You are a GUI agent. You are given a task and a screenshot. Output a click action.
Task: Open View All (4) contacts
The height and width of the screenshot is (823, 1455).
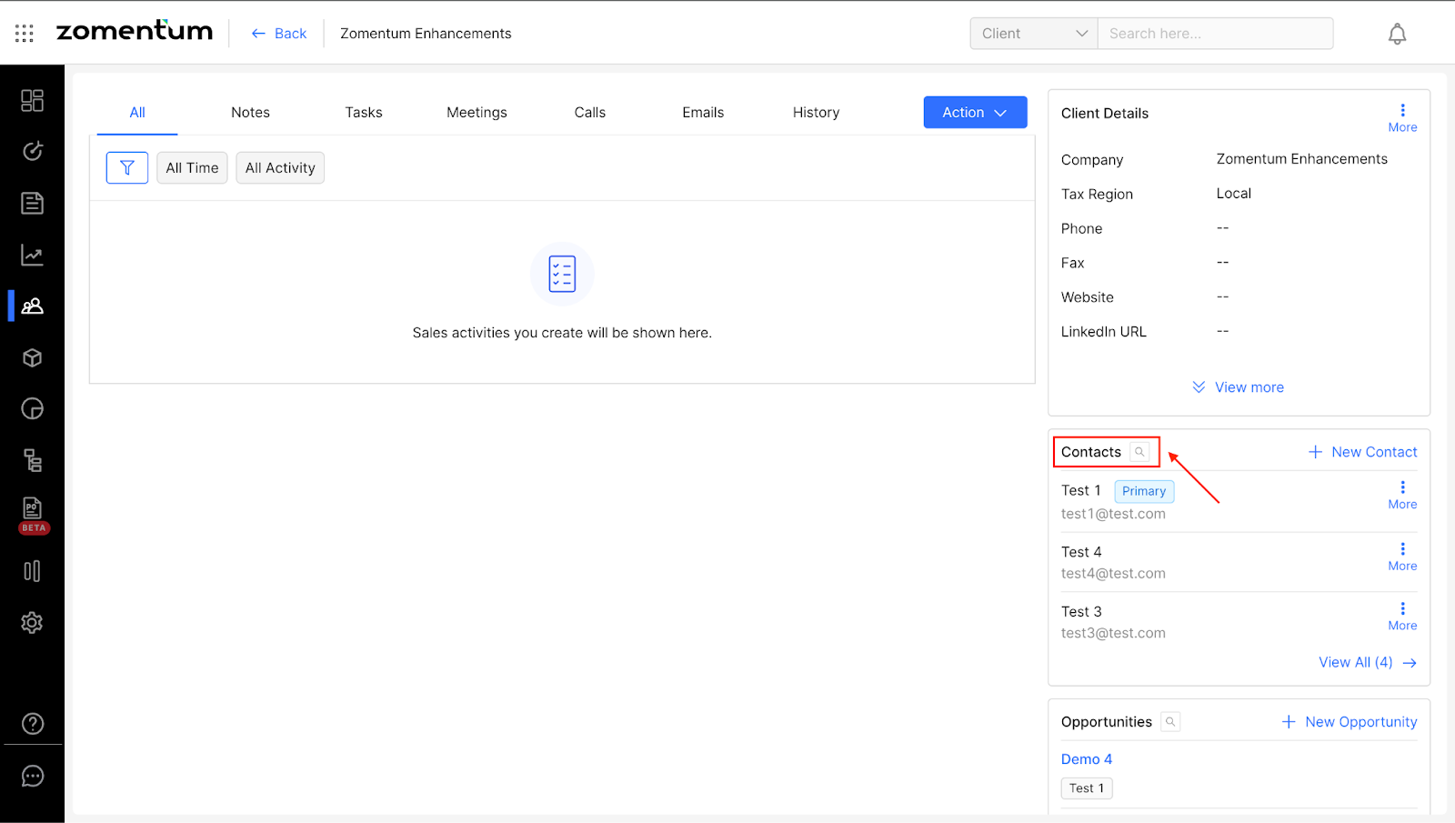tap(1368, 662)
